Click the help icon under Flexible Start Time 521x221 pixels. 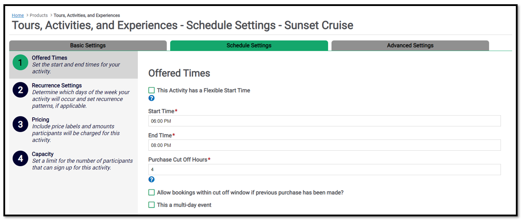tap(151, 98)
